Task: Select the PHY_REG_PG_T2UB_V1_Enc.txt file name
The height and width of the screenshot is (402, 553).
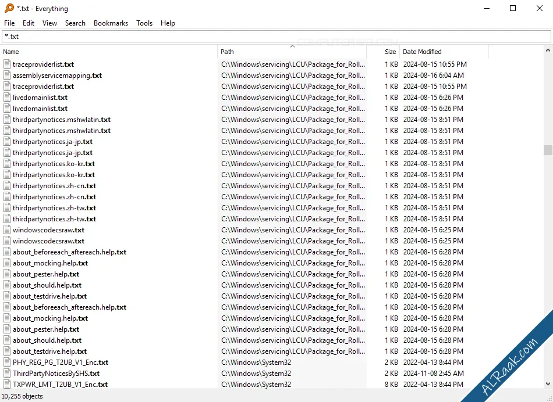Action: click(x=61, y=362)
